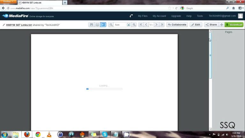Toggle the page sidebar view mode
The image size is (245, 138).
[103, 25]
